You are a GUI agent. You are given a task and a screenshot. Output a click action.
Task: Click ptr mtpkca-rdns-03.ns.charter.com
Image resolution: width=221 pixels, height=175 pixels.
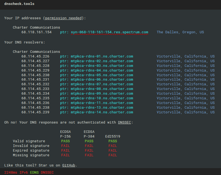coord(102,66)
